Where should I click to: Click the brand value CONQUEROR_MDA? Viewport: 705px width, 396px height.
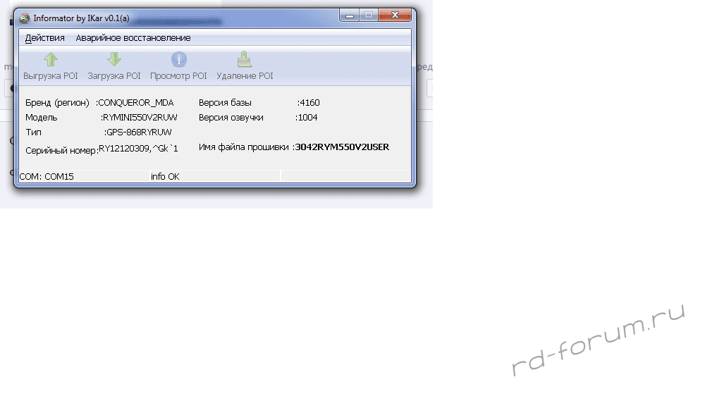click(135, 103)
